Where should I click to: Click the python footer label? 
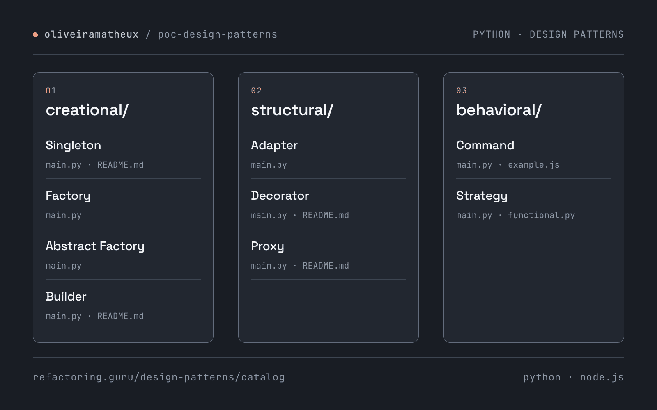click(542, 377)
